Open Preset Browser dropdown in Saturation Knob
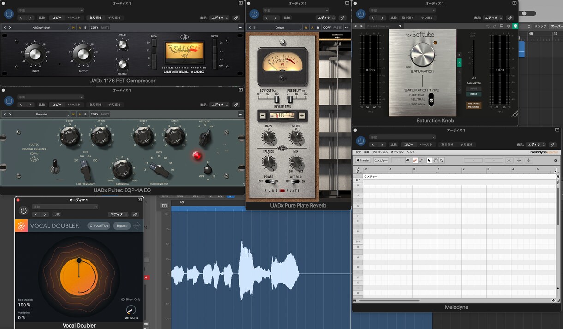Viewport: 563px width, 329px height. point(384,26)
